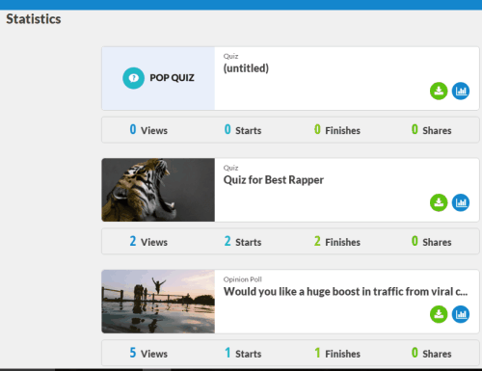Open chart statistics for opinion poll
The image size is (482, 371).
tap(461, 314)
